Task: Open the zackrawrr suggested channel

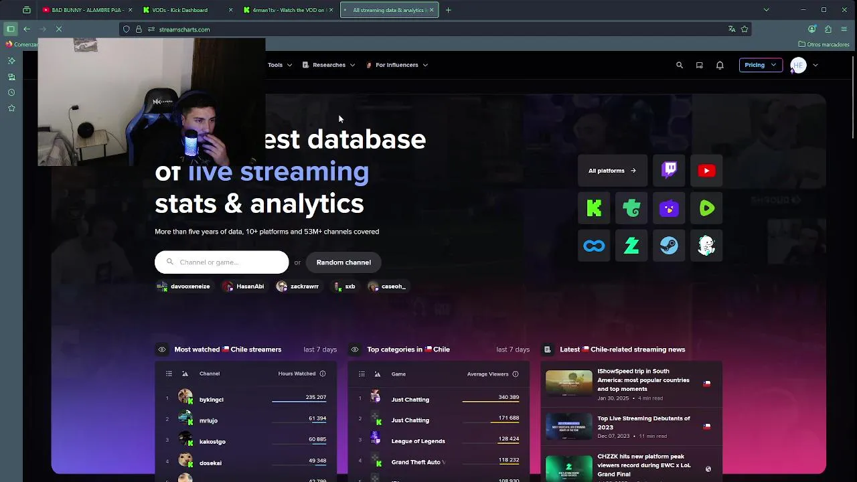Action: [x=298, y=287]
